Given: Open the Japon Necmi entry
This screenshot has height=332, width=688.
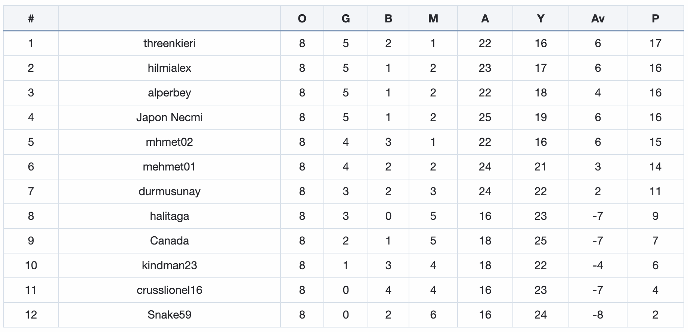Looking at the screenshot, I should [170, 117].
